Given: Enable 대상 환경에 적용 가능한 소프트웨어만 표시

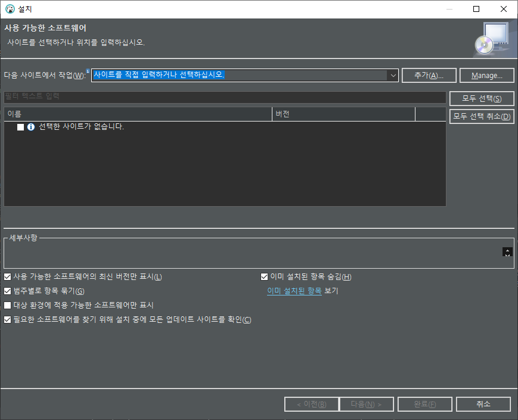Looking at the screenshot, I should tap(7, 305).
